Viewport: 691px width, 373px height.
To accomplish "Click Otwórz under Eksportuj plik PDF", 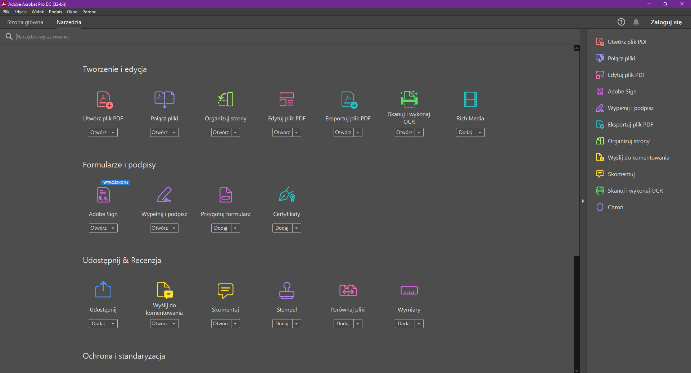I will click(x=343, y=133).
